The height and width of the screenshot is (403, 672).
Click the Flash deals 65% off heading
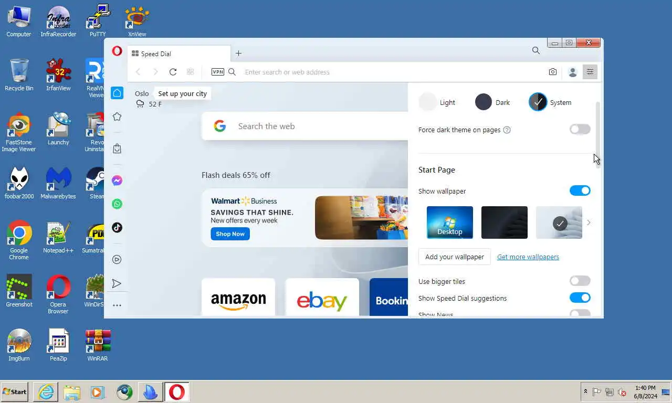(x=236, y=175)
